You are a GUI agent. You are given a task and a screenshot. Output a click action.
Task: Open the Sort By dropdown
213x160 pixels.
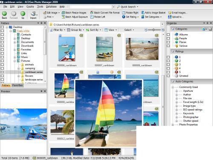93,30
